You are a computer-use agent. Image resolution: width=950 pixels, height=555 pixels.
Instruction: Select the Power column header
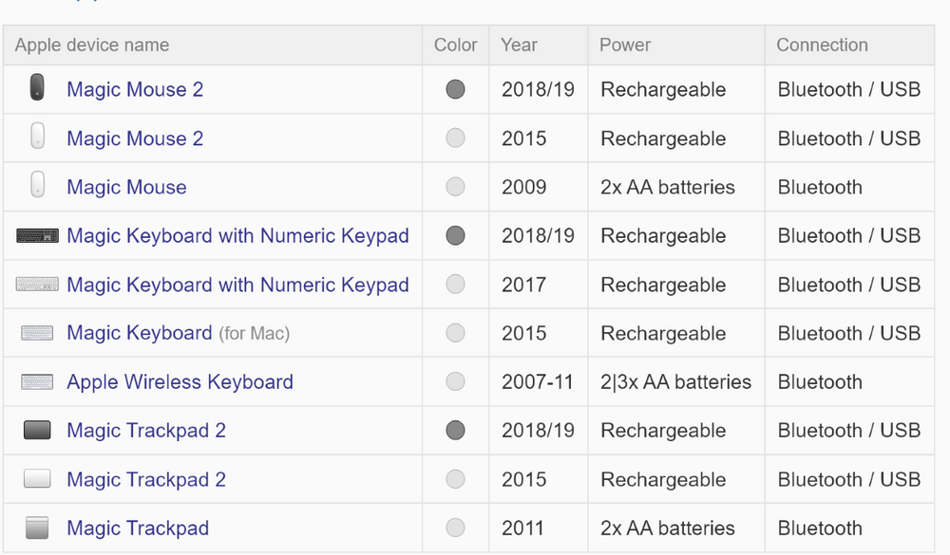(622, 45)
